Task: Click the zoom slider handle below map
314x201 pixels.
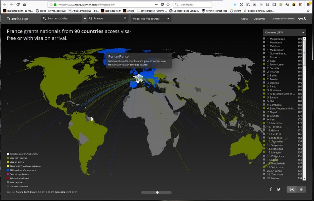Action: pyautogui.click(x=157, y=192)
